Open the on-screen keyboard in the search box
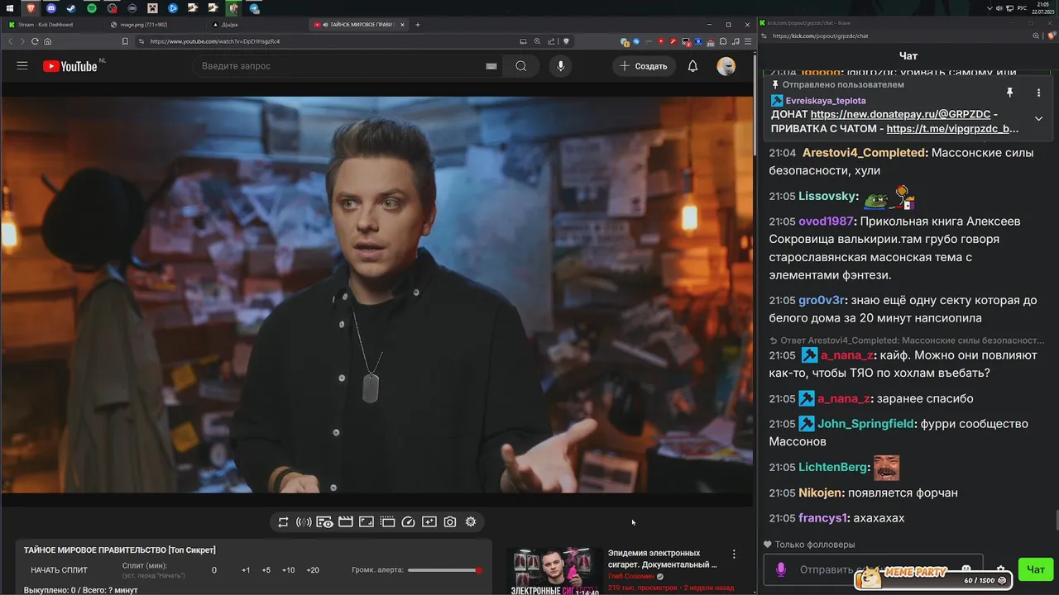 pos(491,66)
